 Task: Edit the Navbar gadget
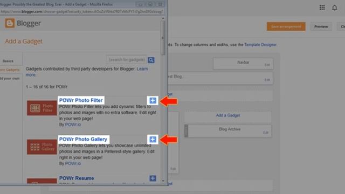click(267, 65)
